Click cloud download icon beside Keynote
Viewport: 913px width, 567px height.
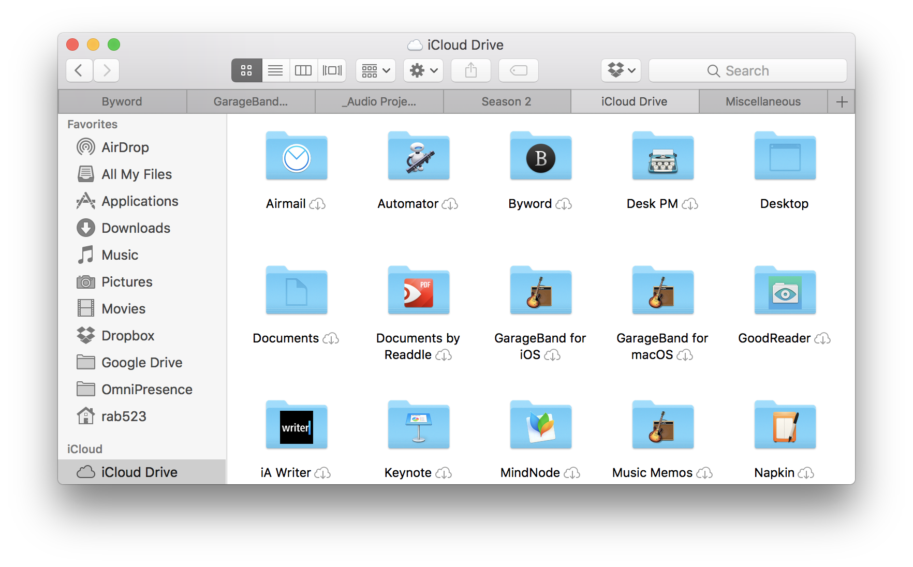444,473
